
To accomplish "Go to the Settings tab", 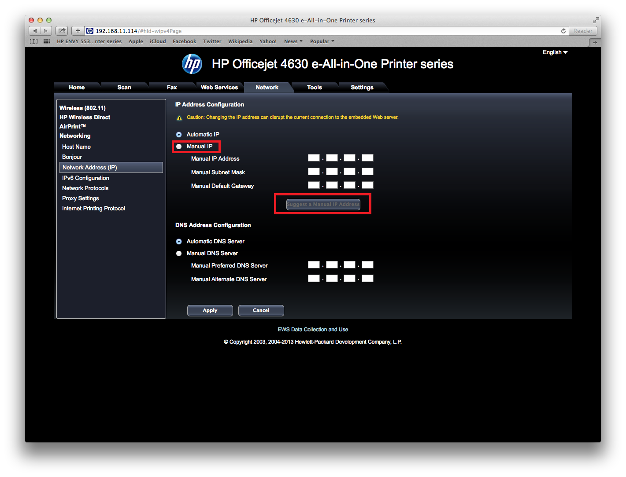I will tap(362, 88).
